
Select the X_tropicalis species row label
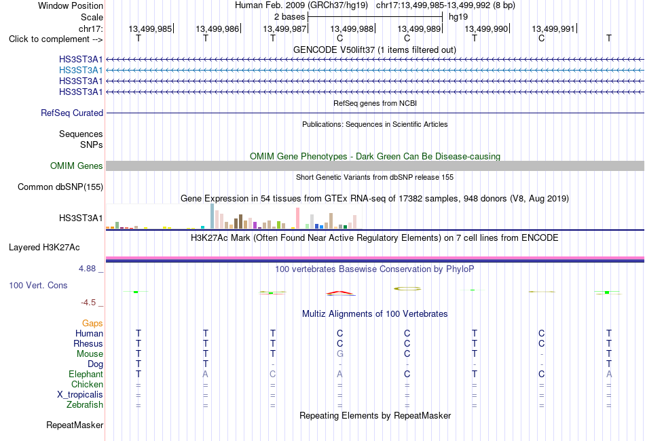80,395
